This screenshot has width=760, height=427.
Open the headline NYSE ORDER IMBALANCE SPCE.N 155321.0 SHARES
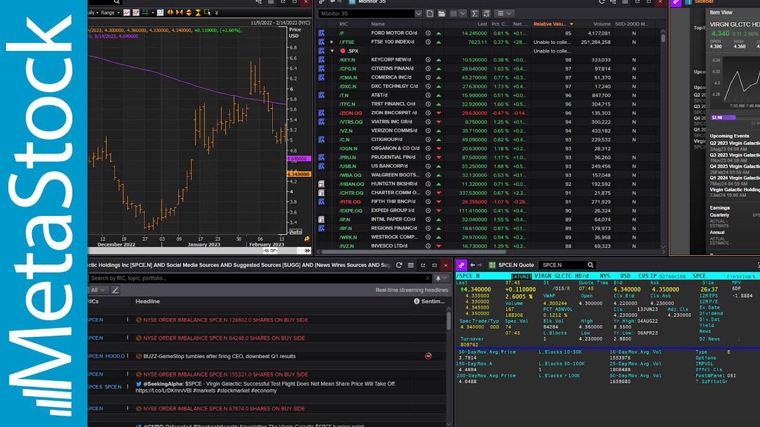(225, 374)
